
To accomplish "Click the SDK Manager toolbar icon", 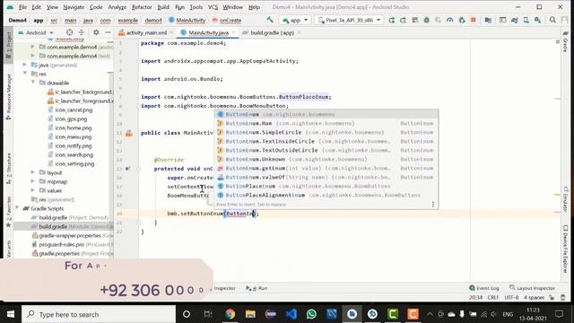I will pos(538,20).
